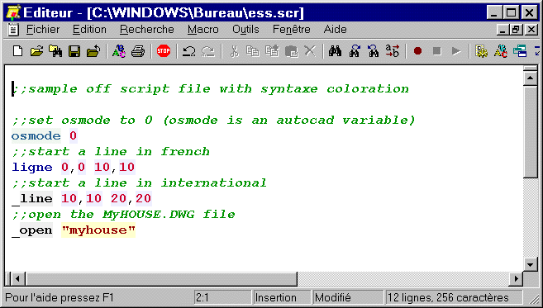543x308 pixels.
Task: Click comment ";;open the MyHOUSE.DWG file"
Action: [124, 215]
